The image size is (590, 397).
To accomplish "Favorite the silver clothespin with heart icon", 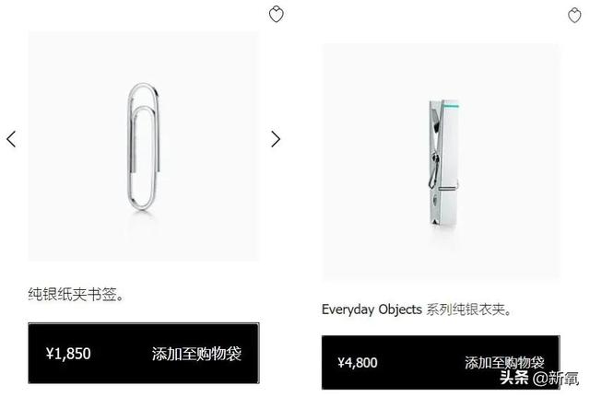I will pos(574,15).
